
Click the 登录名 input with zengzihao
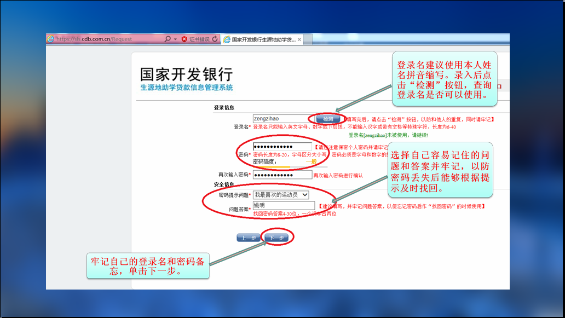(x=280, y=119)
